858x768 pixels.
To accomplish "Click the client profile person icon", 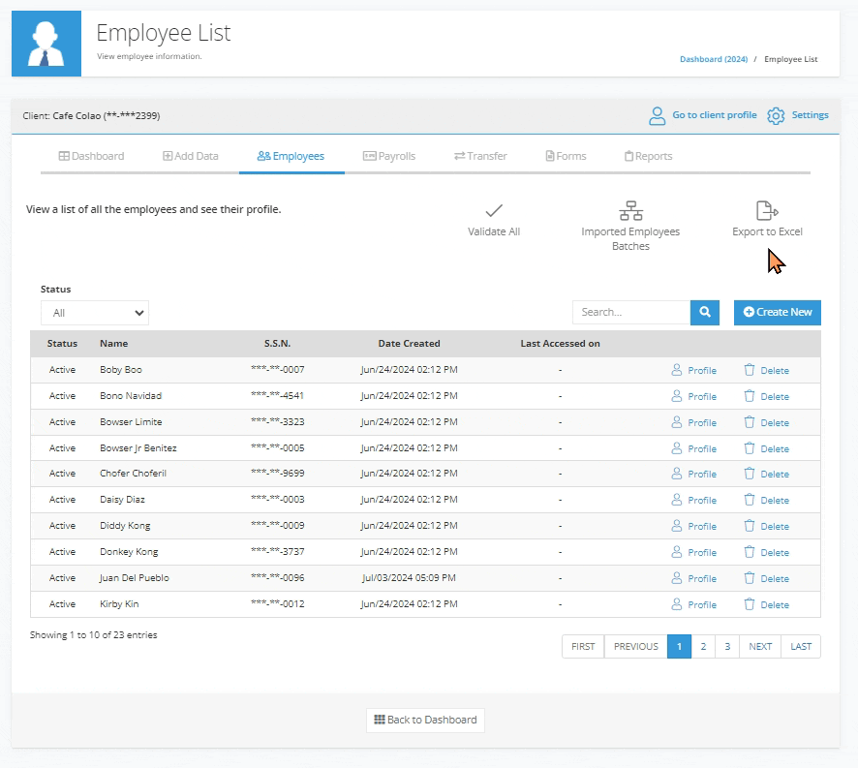I will [658, 115].
